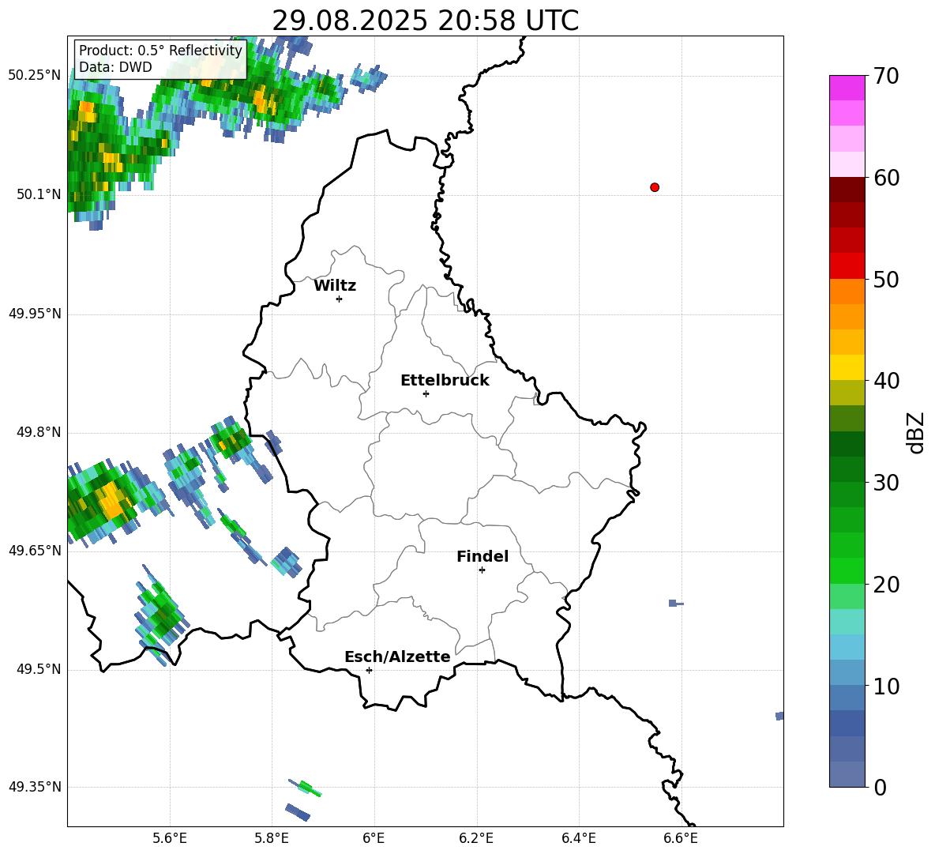Click the cross marker under Ettelbruck
The width and height of the screenshot is (935, 854).
[x=426, y=393]
